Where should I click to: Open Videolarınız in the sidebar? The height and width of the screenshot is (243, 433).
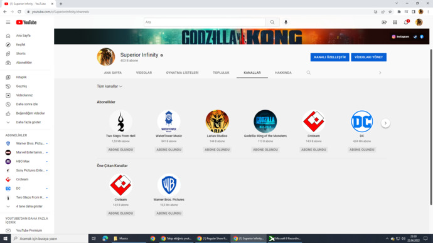[x=25, y=95]
